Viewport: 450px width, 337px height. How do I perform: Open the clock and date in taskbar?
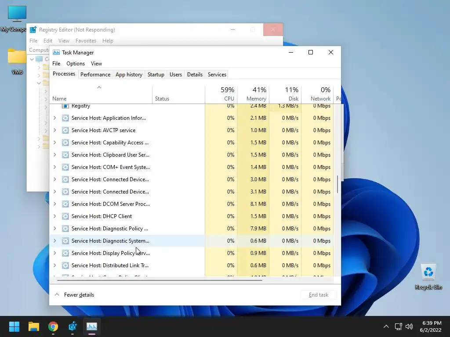point(431,326)
